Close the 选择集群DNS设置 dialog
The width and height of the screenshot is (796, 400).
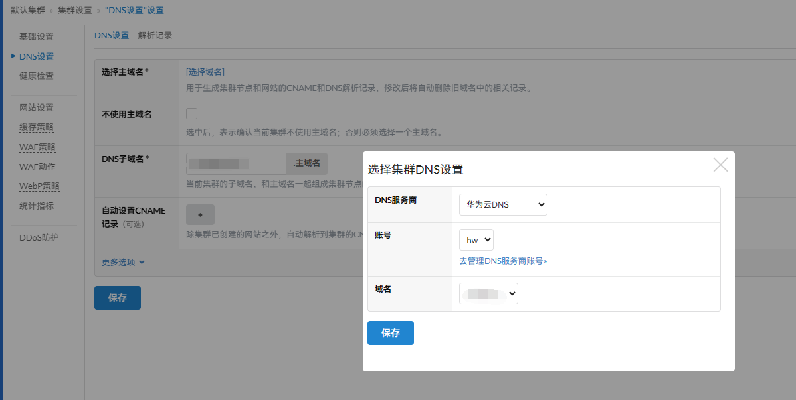point(720,165)
